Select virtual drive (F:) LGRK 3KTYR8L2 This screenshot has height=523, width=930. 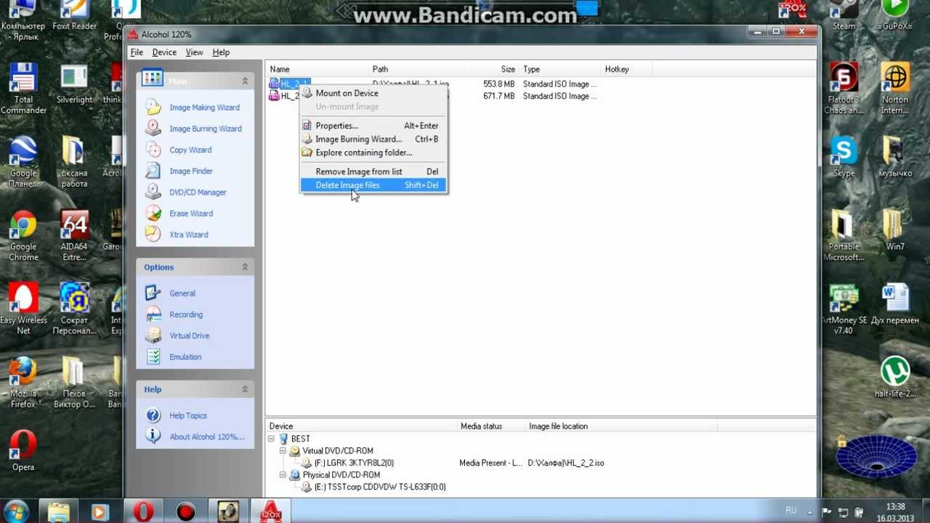point(355,463)
